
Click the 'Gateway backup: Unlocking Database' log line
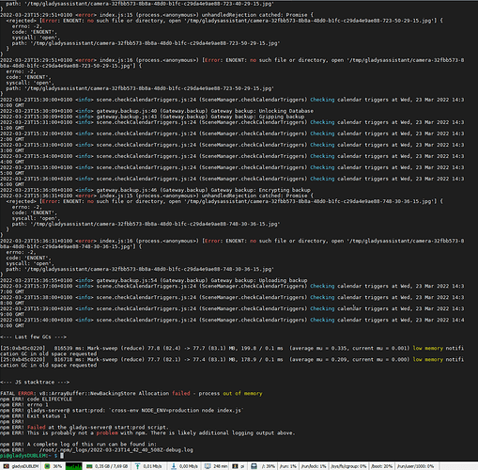pyautogui.click(x=157, y=111)
